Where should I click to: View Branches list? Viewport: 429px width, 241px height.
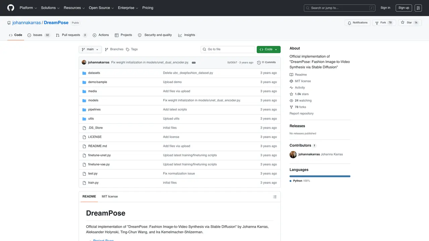tap(114, 50)
